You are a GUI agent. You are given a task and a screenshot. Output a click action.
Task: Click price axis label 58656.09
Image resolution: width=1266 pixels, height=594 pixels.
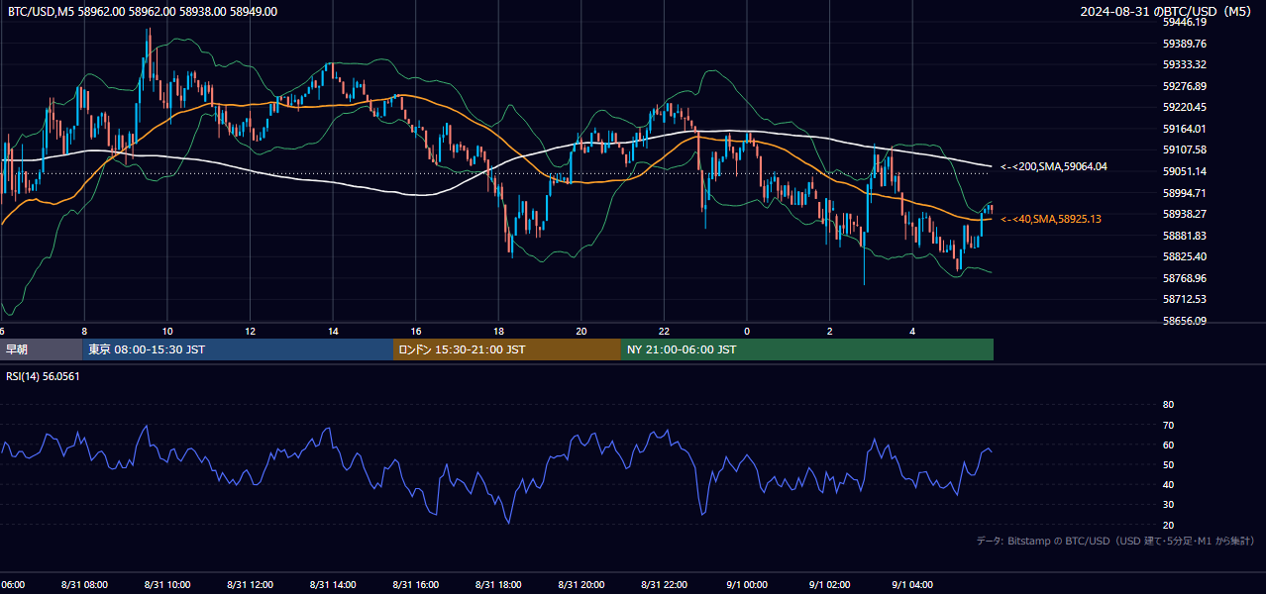pos(1184,321)
